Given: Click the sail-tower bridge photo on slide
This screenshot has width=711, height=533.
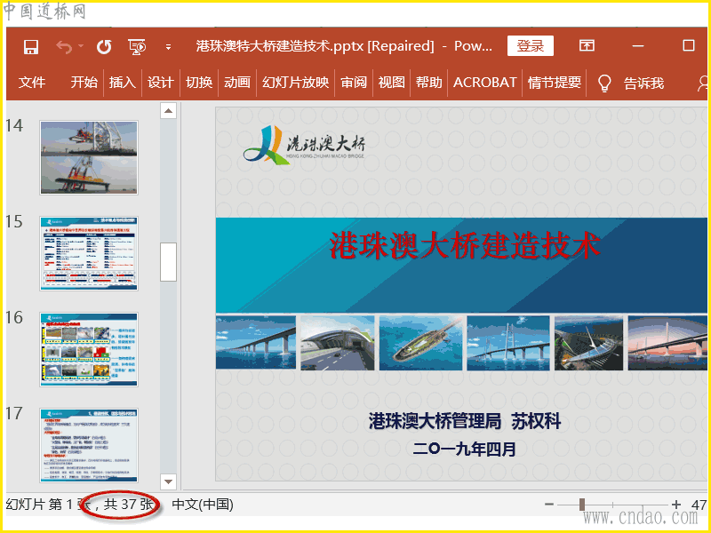Looking at the screenshot, I should (x=588, y=343).
